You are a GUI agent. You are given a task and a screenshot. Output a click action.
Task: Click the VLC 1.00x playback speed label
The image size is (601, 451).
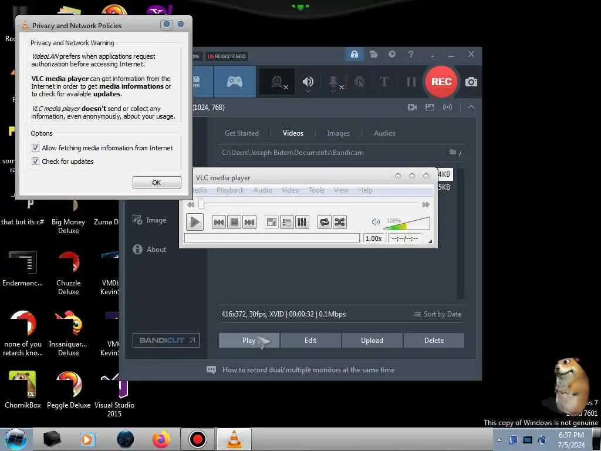pos(374,238)
